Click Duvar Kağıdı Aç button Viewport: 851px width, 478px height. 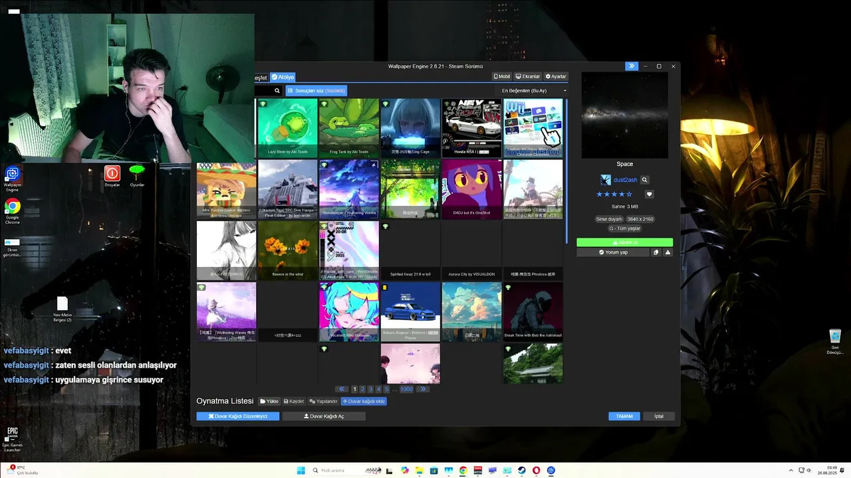324,416
